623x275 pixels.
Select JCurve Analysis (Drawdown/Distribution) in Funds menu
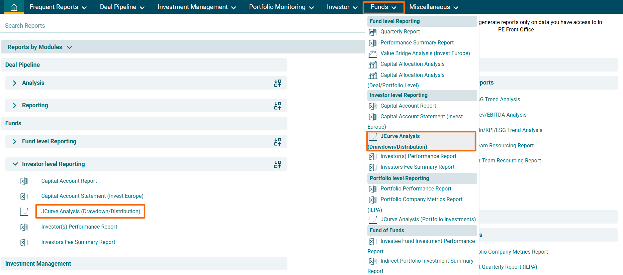[400, 136]
